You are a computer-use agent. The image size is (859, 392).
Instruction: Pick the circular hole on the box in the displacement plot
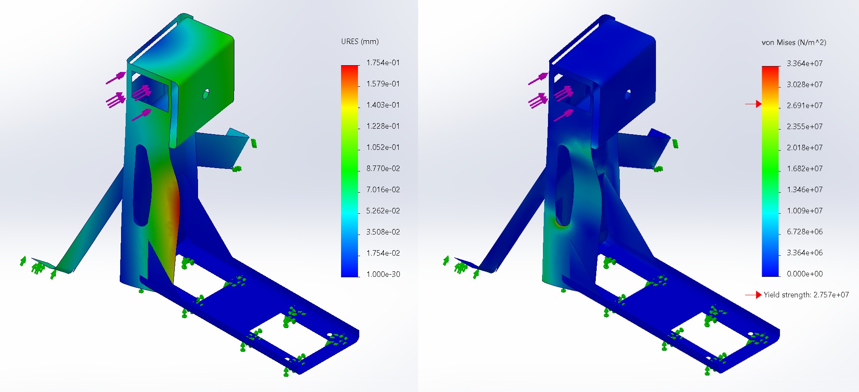(206, 94)
